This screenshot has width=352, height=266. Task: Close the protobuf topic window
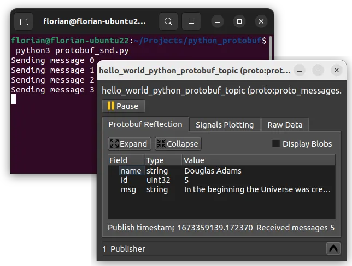click(336, 70)
